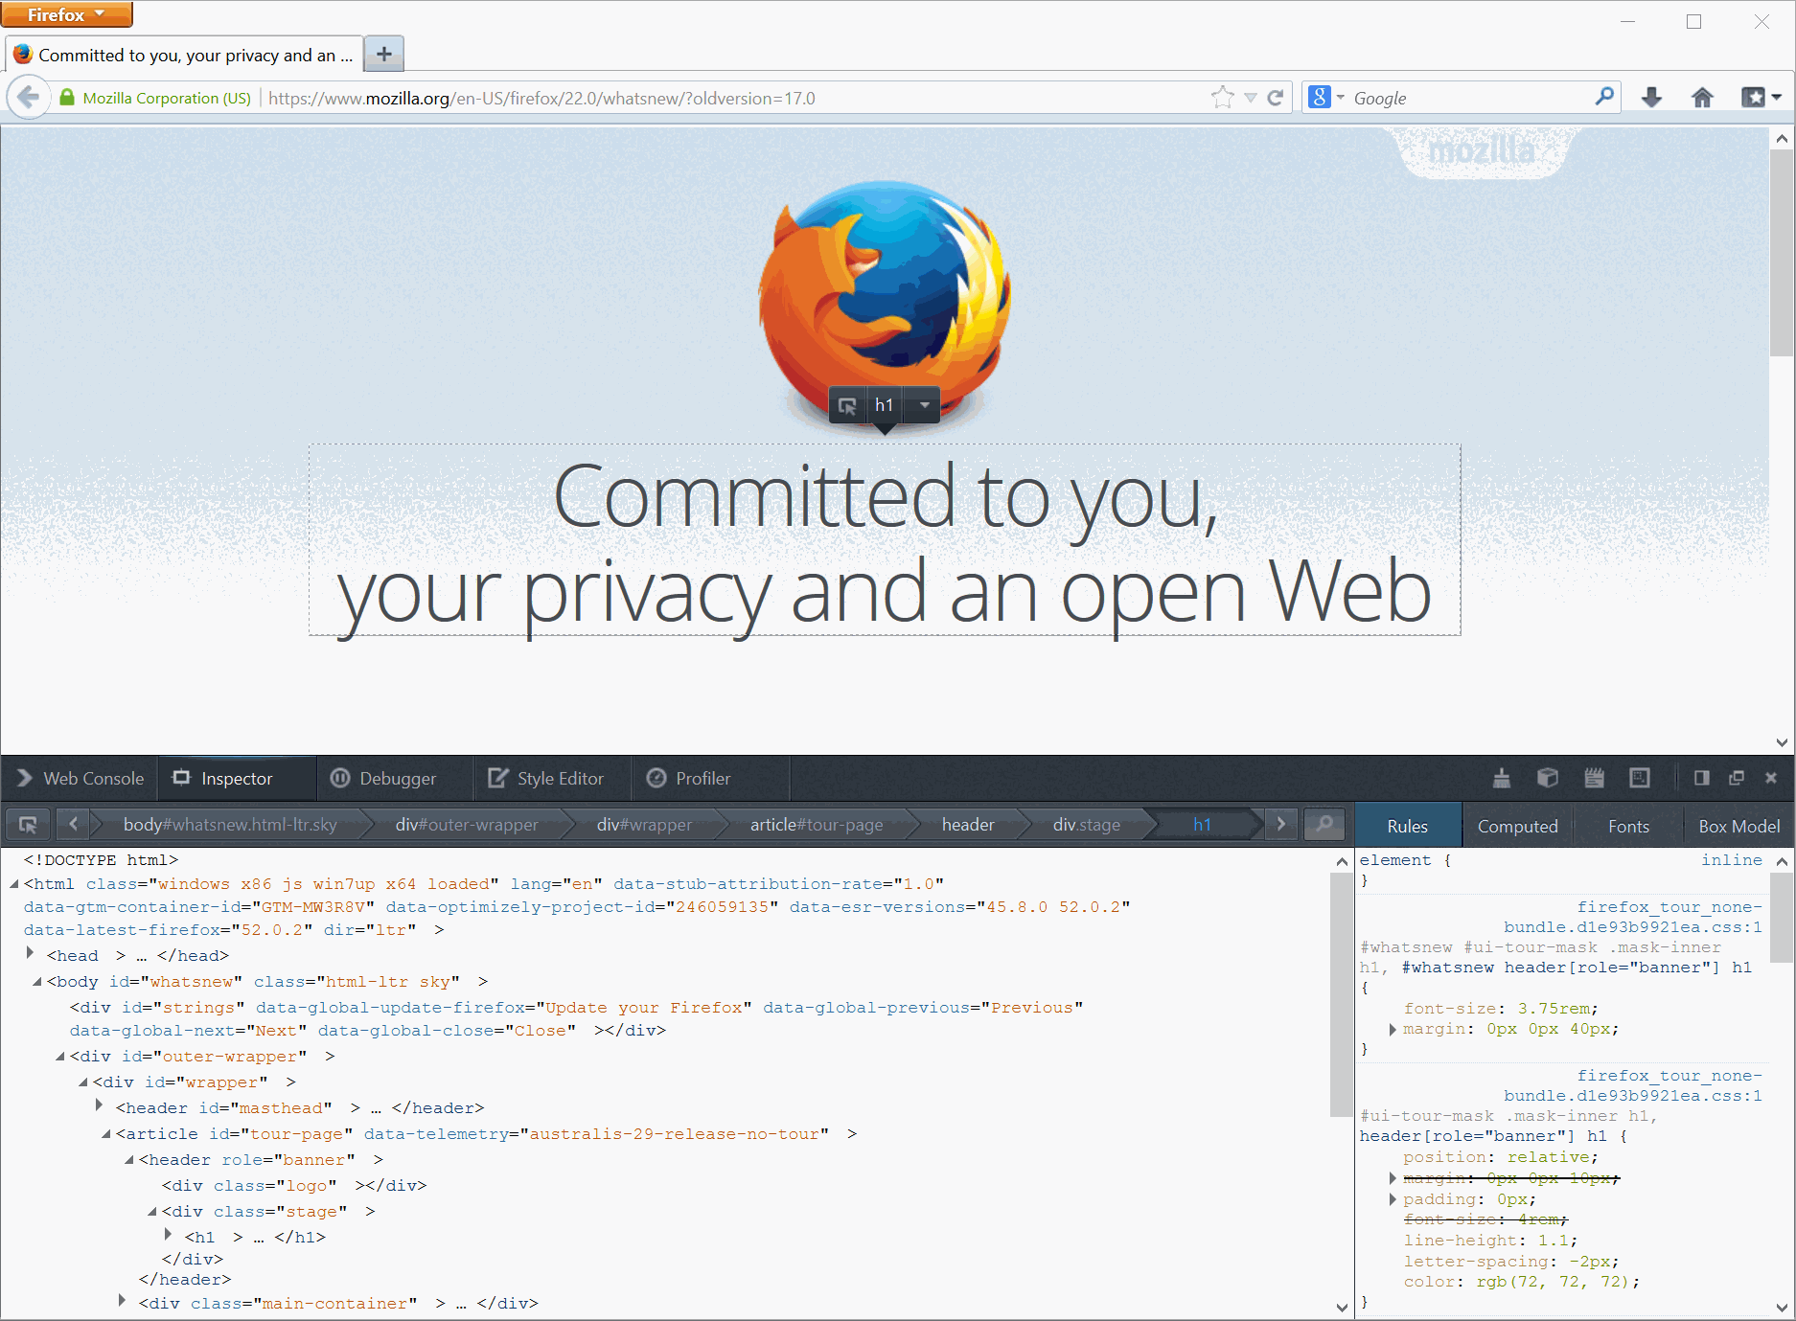Open the Profiler tool tab

[x=711, y=778]
